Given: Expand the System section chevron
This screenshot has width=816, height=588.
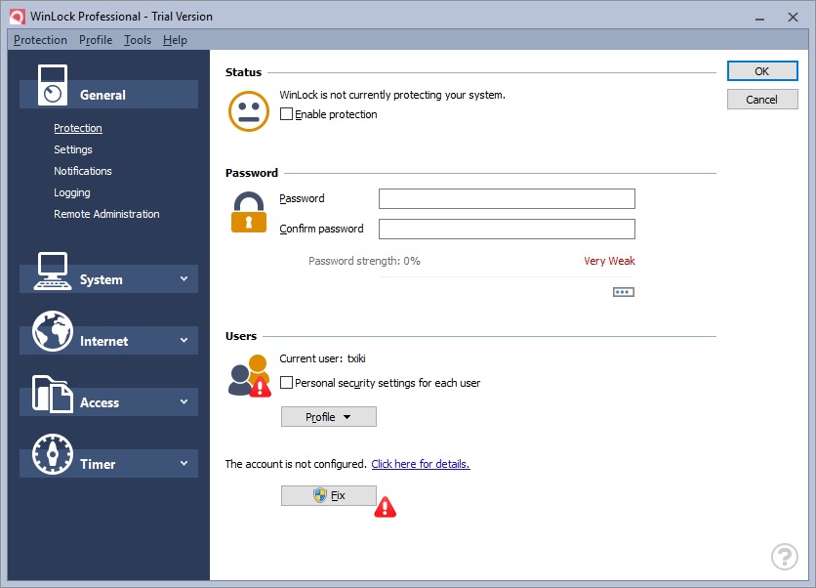Looking at the screenshot, I should pyautogui.click(x=184, y=278).
